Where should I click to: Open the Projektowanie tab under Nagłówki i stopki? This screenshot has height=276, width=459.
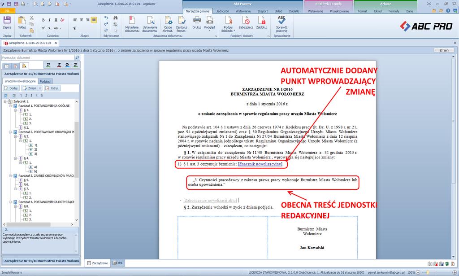click(339, 11)
